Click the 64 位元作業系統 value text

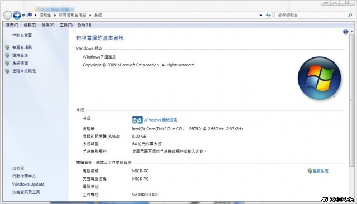pyautogui.click(x=147, y=144)
